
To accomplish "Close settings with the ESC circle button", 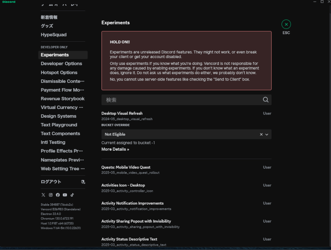I will (286, 24).
